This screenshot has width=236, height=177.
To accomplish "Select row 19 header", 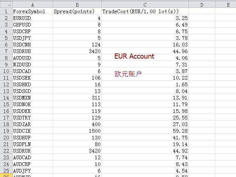I will [x=6, y=131].
